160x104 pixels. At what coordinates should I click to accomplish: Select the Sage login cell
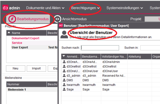[70, 89]
